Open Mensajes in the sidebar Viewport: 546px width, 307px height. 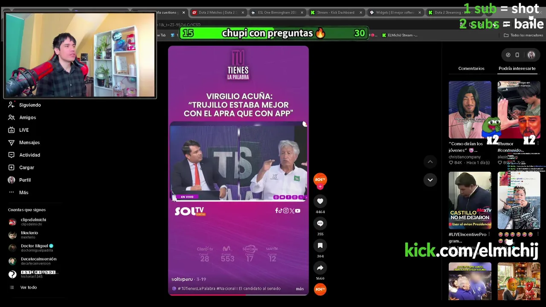point(24,142)
